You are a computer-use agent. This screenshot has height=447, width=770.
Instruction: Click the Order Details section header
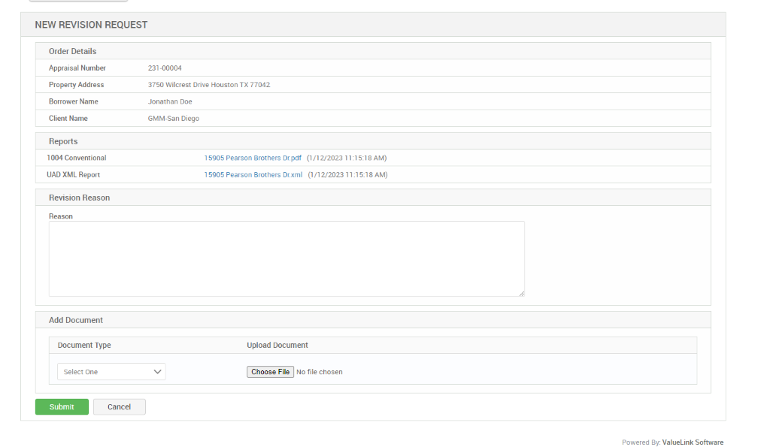coord(71,50)
